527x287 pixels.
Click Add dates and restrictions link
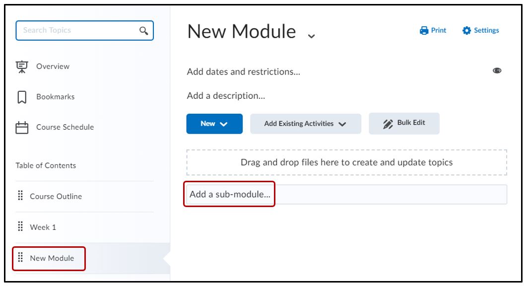pos(243,72)
